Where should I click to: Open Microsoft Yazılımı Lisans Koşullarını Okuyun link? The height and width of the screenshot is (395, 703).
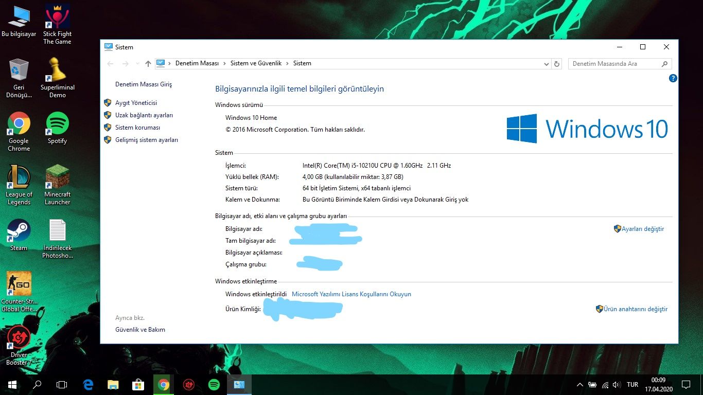[351, 294]
